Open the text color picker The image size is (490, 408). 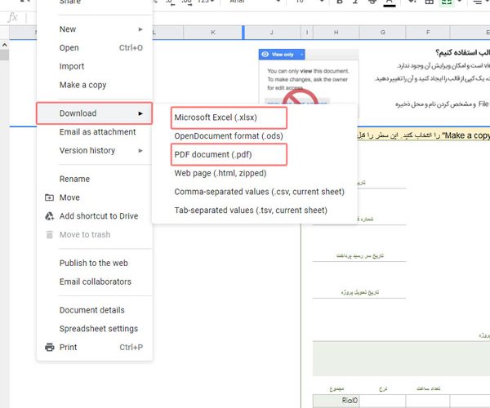pos(390,2)
